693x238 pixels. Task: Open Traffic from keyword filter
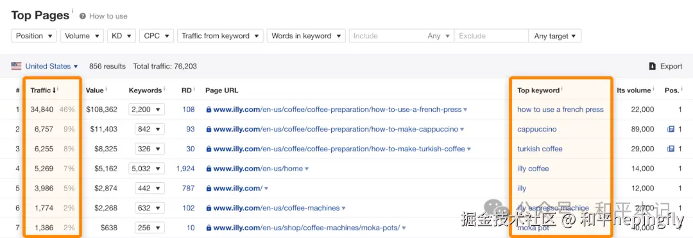[220, 36]
